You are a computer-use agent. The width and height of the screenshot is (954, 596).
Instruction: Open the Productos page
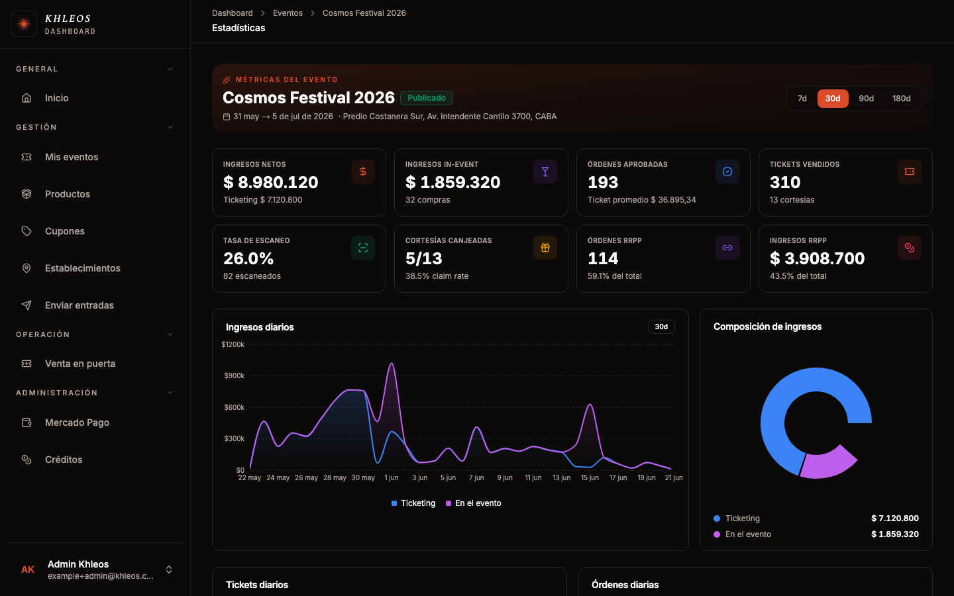coord(95,194)
